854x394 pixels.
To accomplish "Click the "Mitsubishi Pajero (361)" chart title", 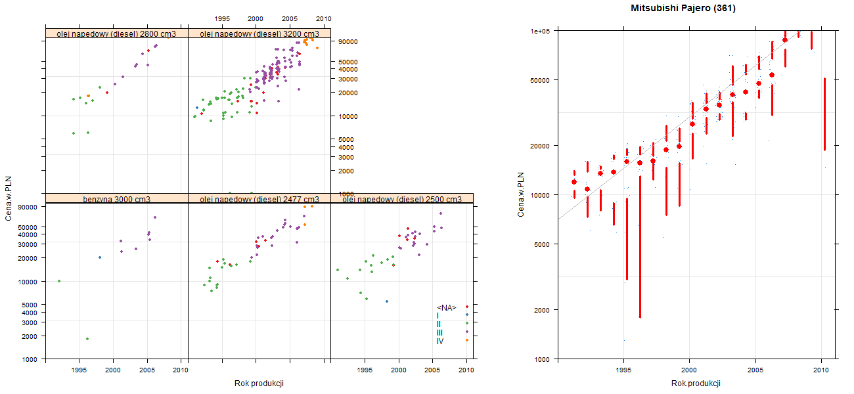I will (683, 9).
